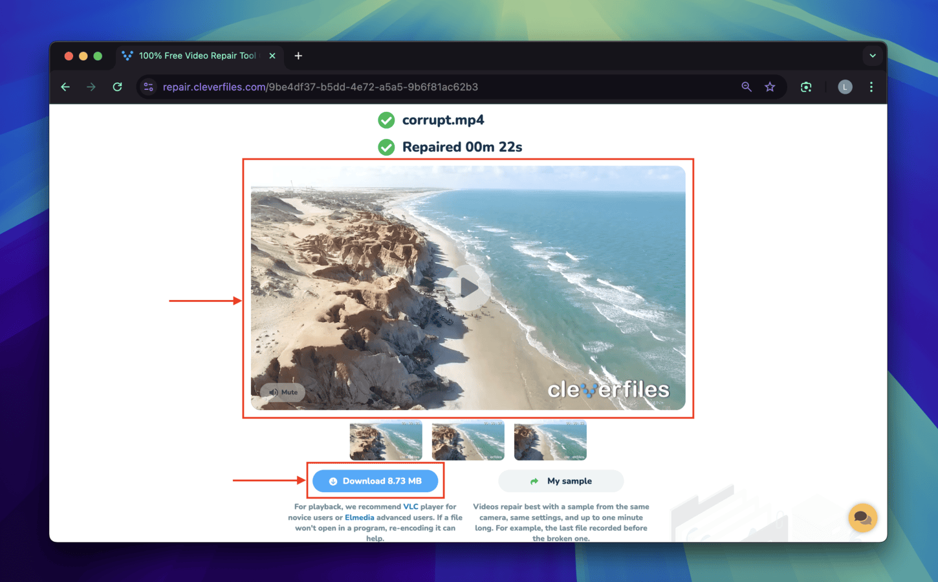Screen dimensions: 938x582
Task: Reload the page
Action: (x=117, y=87)
